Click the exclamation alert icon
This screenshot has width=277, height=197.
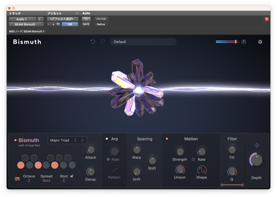244,42
